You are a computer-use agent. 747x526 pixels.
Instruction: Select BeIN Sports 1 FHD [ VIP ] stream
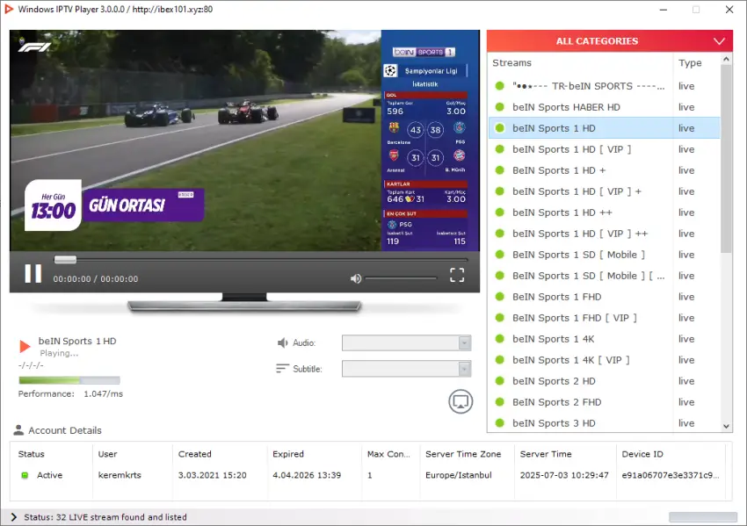604,318
